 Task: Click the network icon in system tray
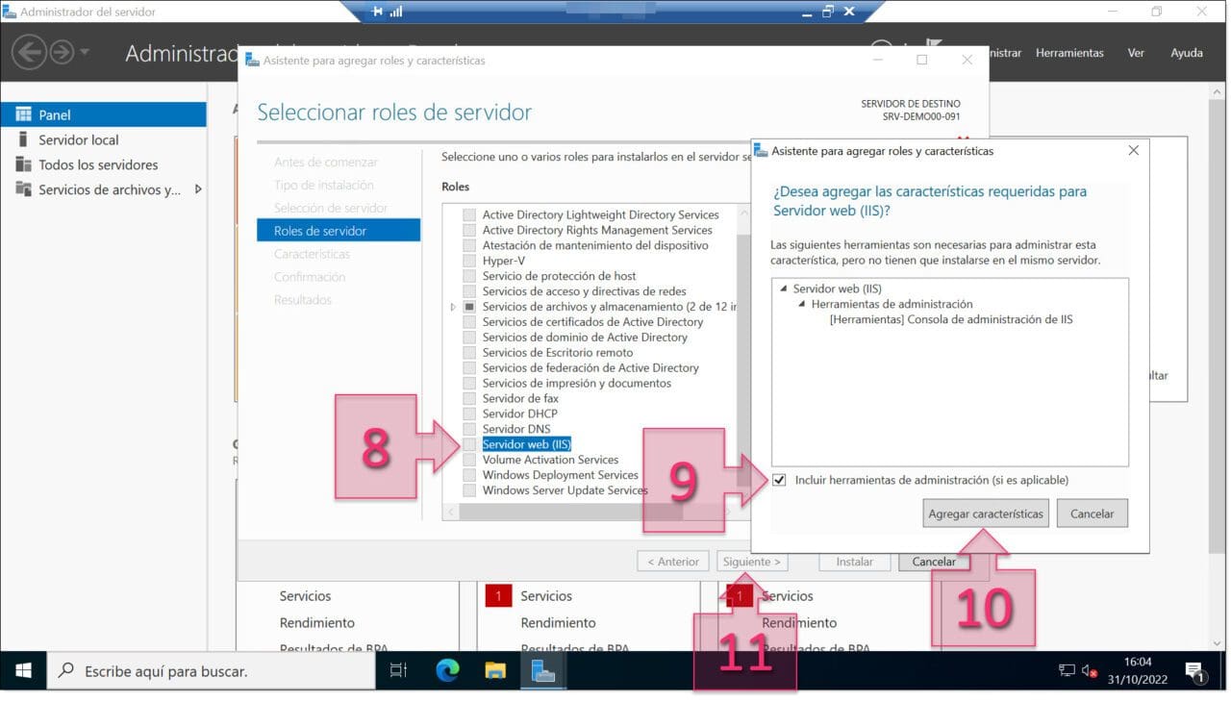tap(1067, 670)
